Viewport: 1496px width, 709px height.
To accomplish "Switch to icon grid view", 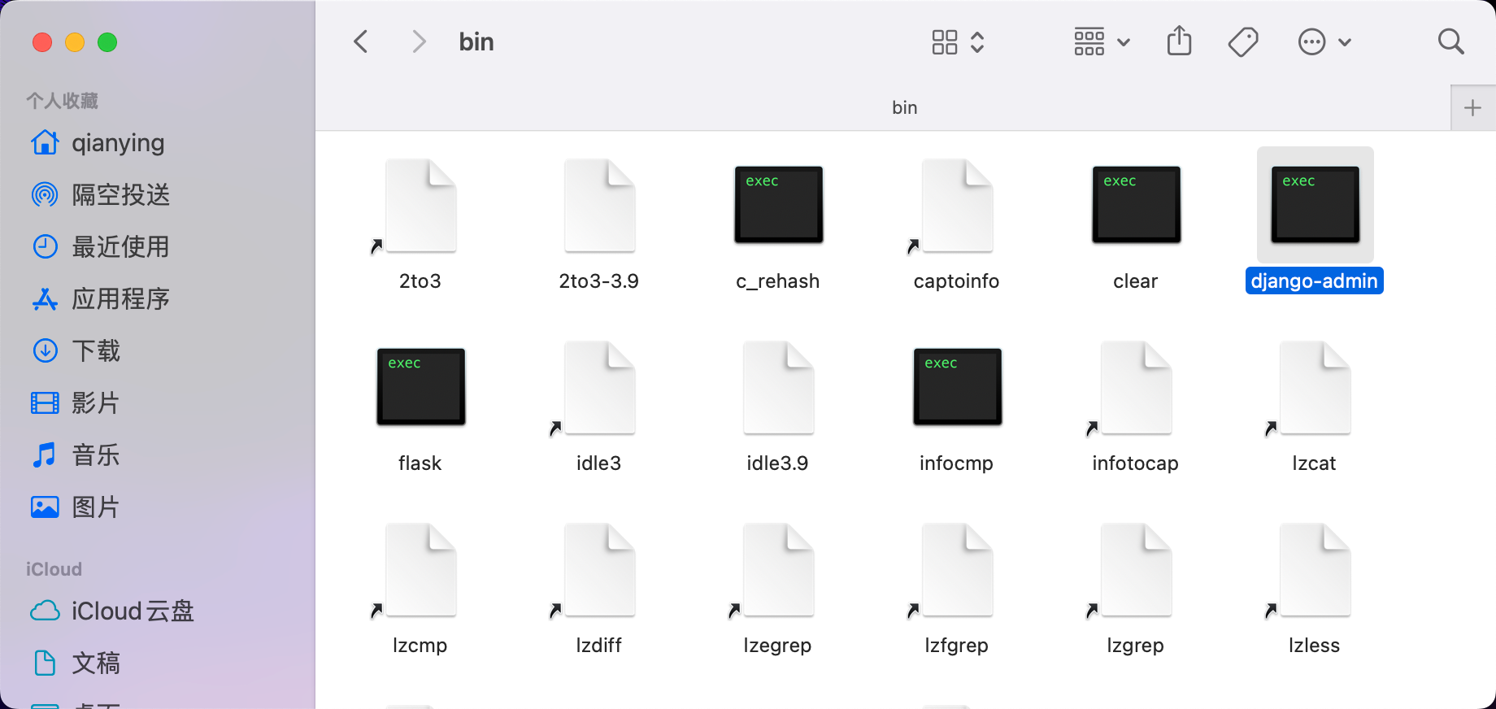I will pos(945,41).
